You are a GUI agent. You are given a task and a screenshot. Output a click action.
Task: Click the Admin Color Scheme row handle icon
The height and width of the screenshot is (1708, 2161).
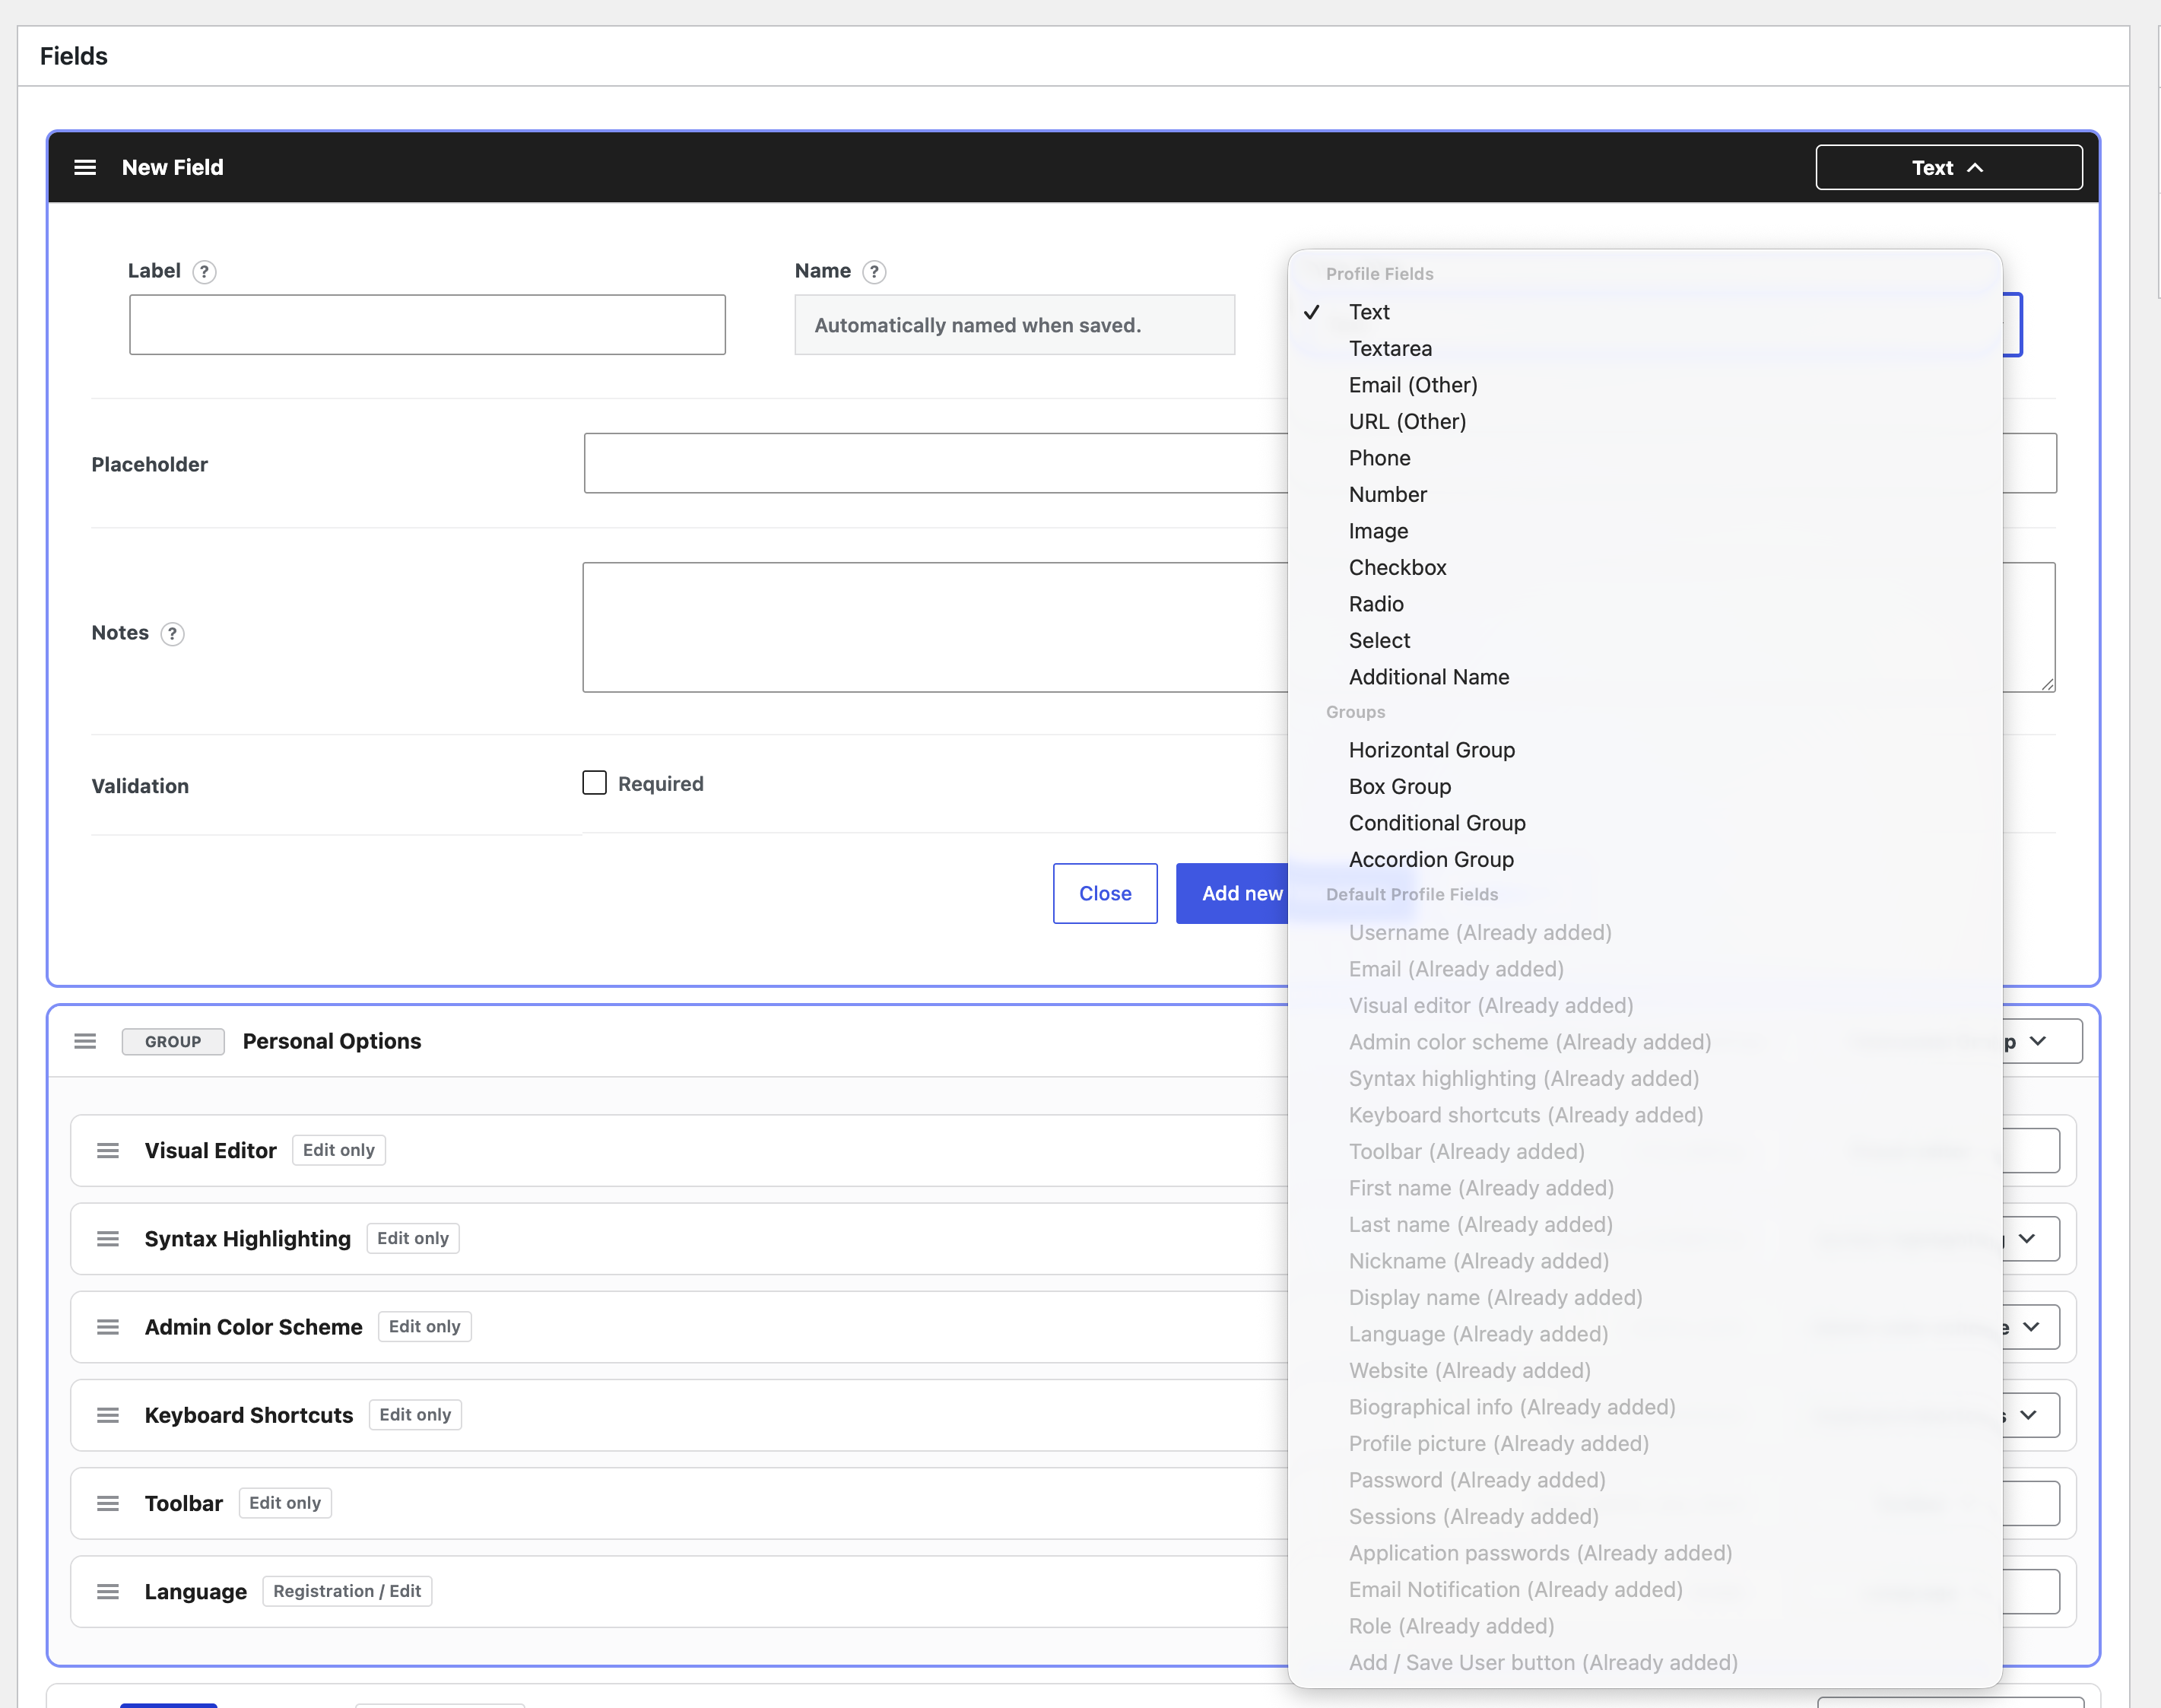(x=108, y=1327)
